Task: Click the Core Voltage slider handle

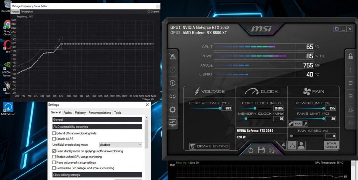Action: (220, 108)
